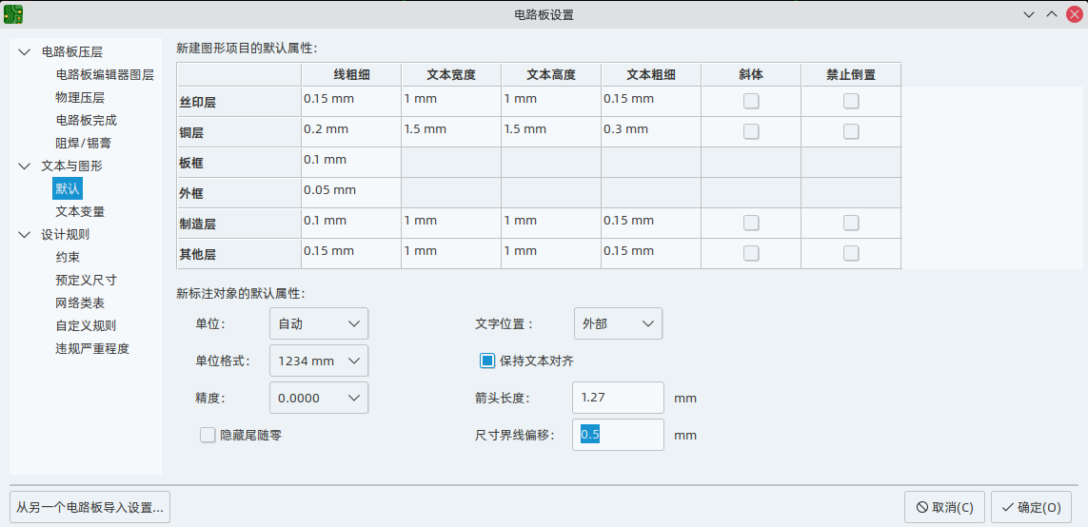Image resolution: width=1088 pixels, height=527 pixels.
Task: Enable 禁止倒置 checkbox for 铜层 row
Action: click(851, 131)
